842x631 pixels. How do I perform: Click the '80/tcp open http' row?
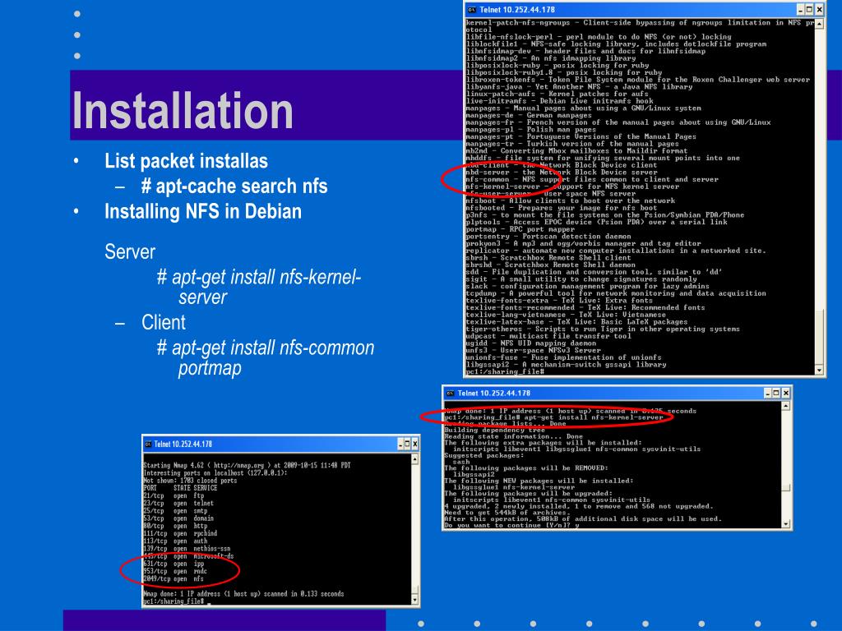pyautogui.click(x=175, y=527)
